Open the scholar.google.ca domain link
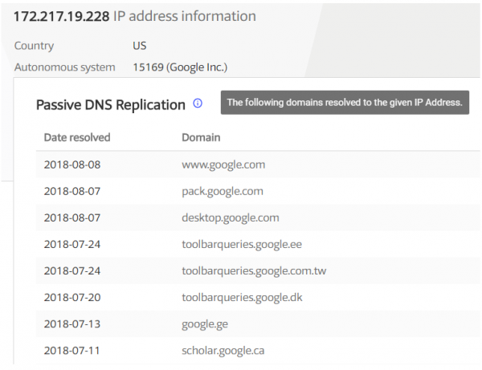This screenshot has height=370, width=482. 223,351
